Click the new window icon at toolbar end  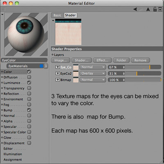[160, 9]
